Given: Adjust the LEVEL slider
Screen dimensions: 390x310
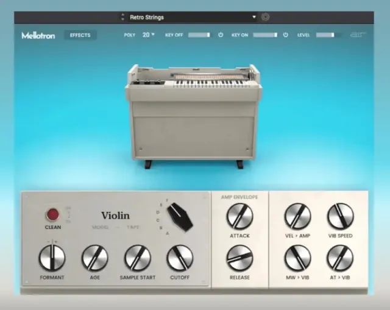Looking at the screenshot, I should click(x=328, y=35).
